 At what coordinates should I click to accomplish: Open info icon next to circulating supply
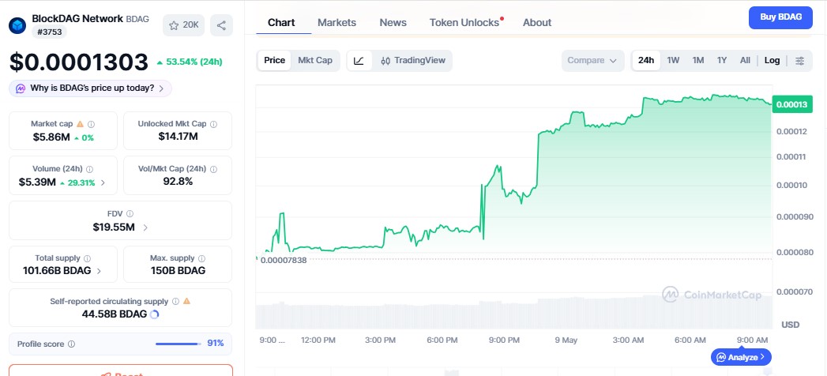175,302
